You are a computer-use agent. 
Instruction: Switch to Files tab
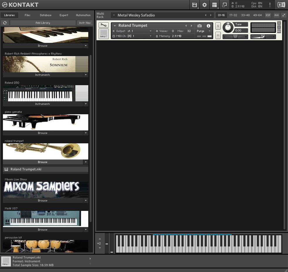point(28,15)
